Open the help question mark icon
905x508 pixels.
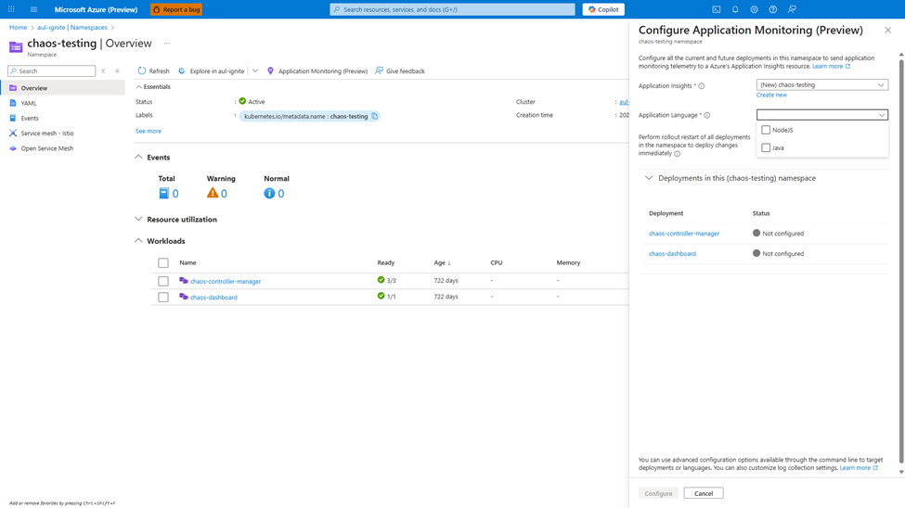click(773, 9)
